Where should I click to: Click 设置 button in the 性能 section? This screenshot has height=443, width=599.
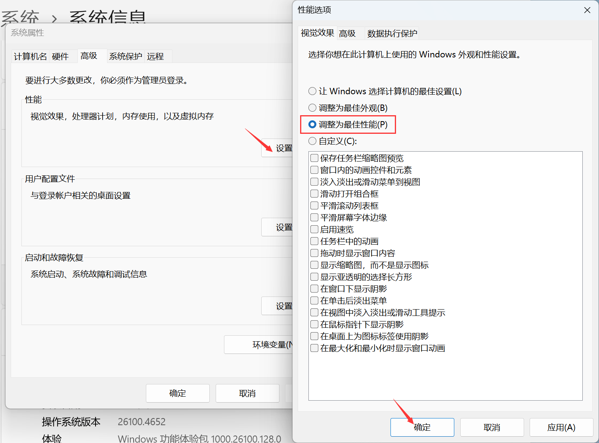pyautogui.click(x=278, y=148)
